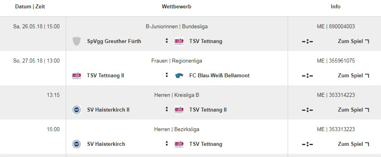Click TSV Tettnang logo in Bundesliga match
381x157 pixels.
click(179, 41)
